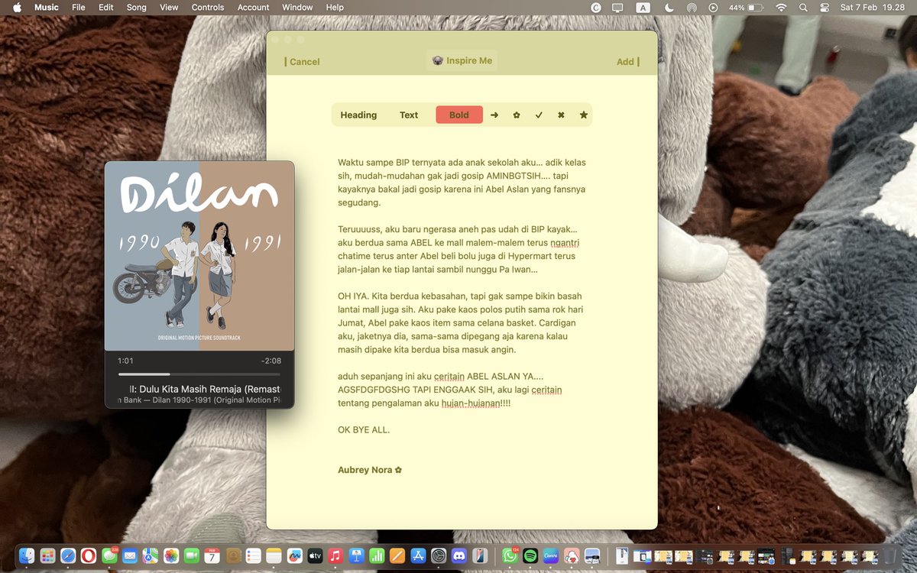Click the 'OK BYE ALL.' line
This screenshot has height=573, width=917.
click(364, 430)
